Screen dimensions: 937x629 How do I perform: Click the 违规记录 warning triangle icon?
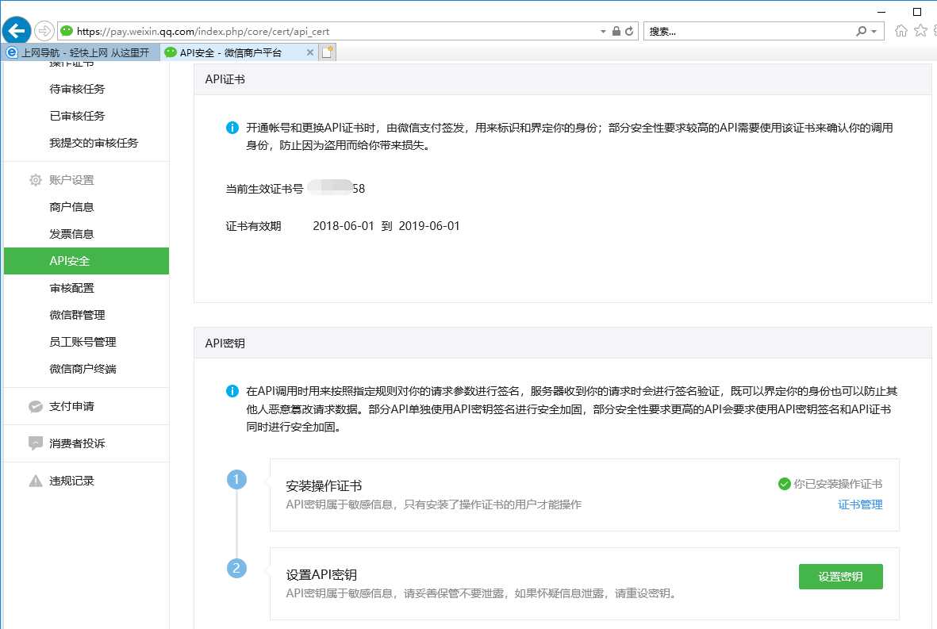click(x=36, y=481)
